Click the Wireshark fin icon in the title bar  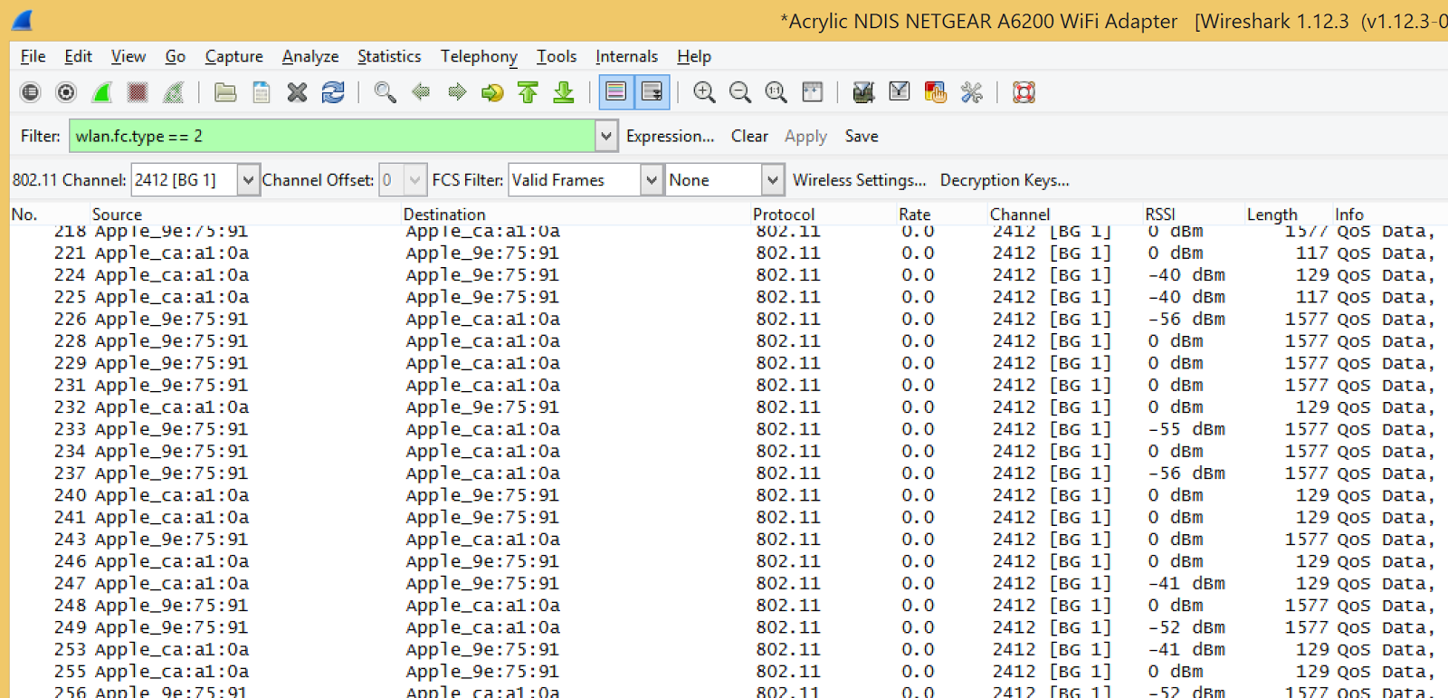[x=23, y=20]
